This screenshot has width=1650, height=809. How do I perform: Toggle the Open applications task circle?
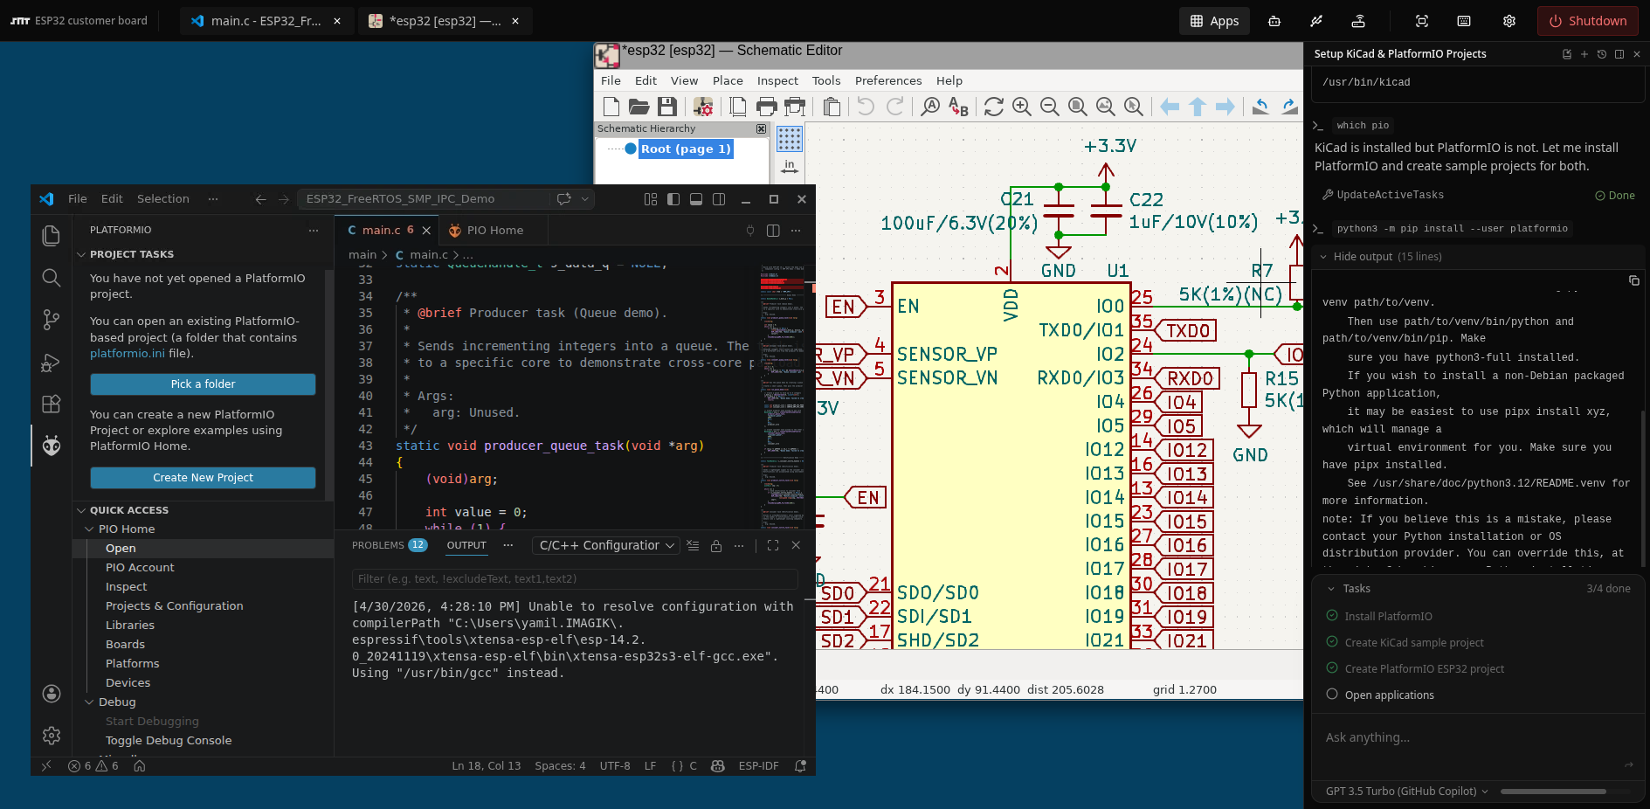click(x=1332, y=695)
